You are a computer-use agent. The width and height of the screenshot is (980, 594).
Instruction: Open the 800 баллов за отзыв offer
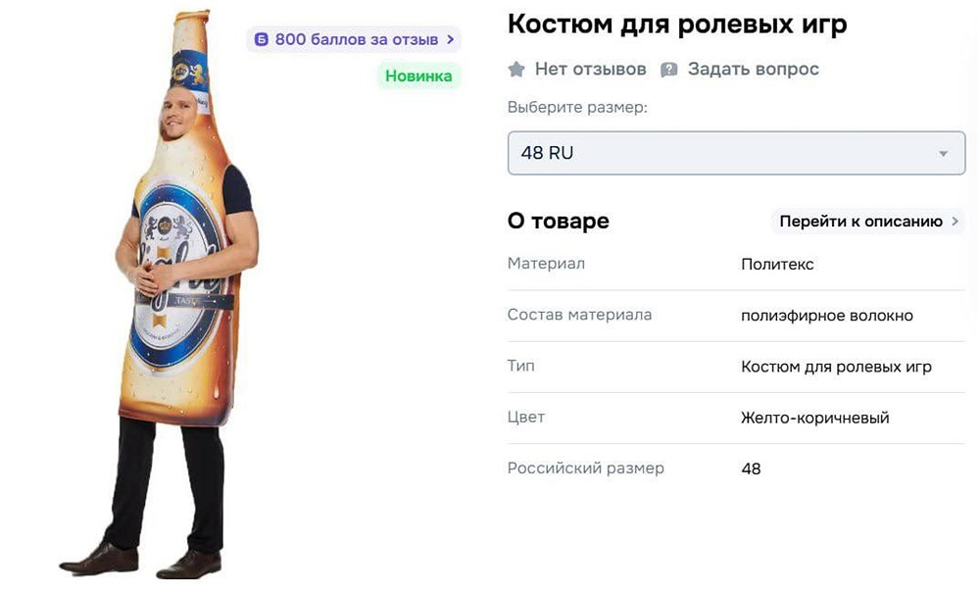point(356,40)
